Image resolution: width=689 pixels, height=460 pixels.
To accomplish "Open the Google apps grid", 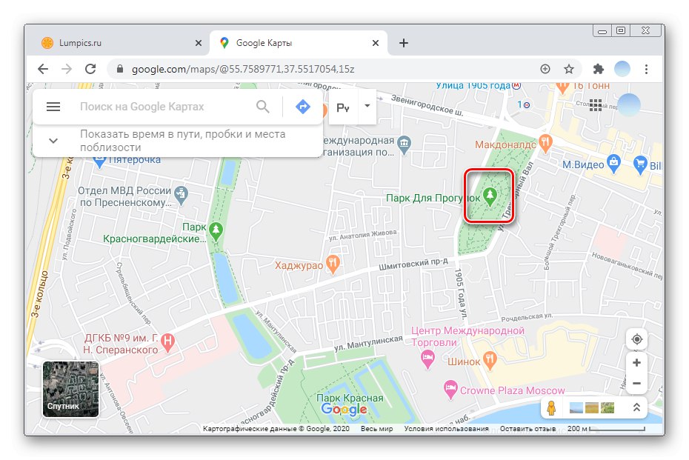I will point(596,105).
